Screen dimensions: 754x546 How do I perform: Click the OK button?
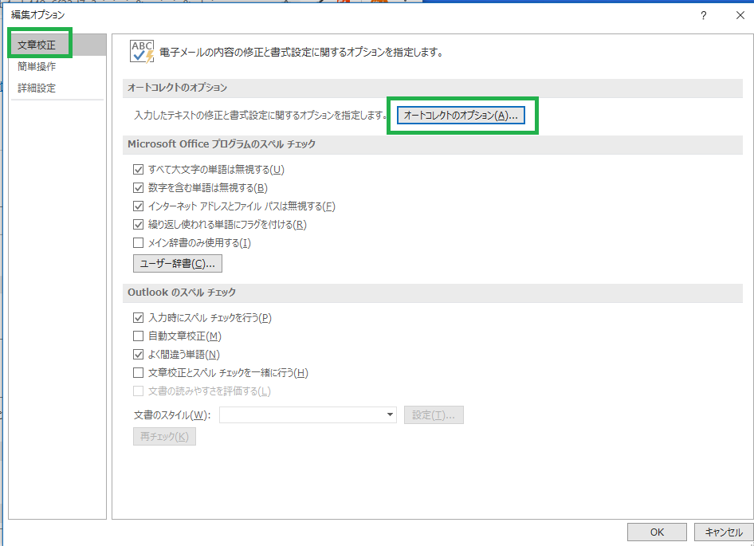pyautogui.click(x=657, y=532)
